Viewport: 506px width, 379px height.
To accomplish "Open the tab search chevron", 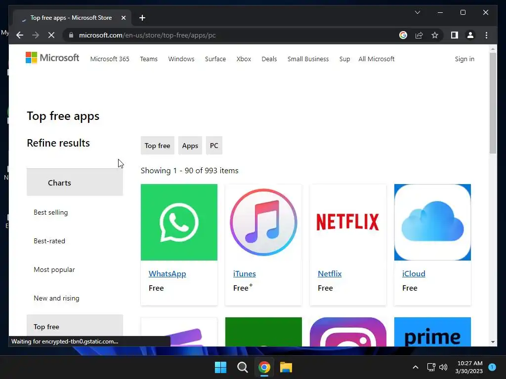I will click(417, 12).
